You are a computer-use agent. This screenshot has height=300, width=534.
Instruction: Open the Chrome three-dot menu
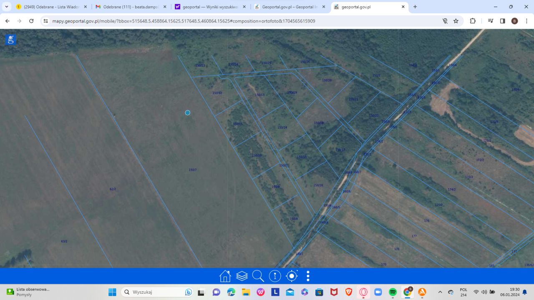click(526, 21)
